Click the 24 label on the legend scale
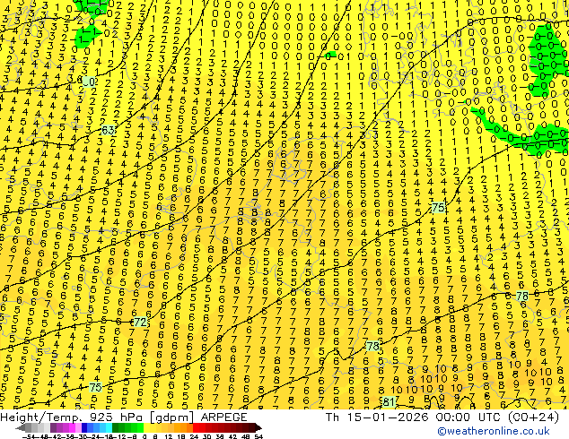 (194, 436)
